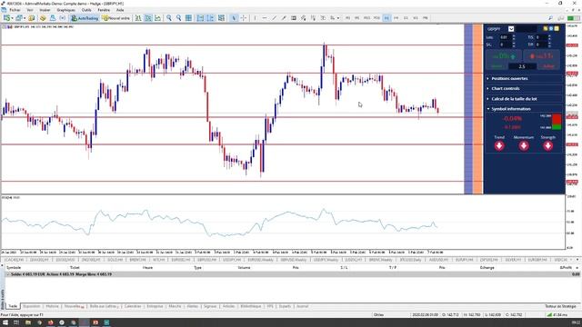Select the M30 timeframe
This screenshot has height=327, width=582.
(376, 18)
